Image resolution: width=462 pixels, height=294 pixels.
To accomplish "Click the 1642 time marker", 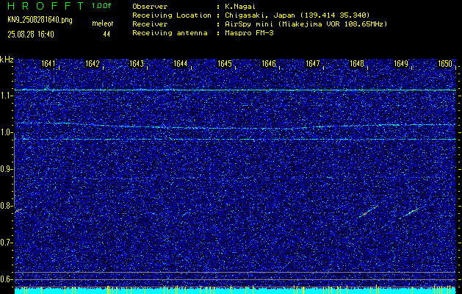I will [93, 64].
